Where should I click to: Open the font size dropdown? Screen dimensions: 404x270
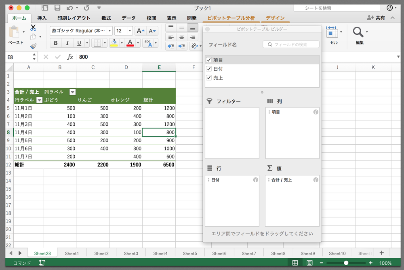pos(130,31)
